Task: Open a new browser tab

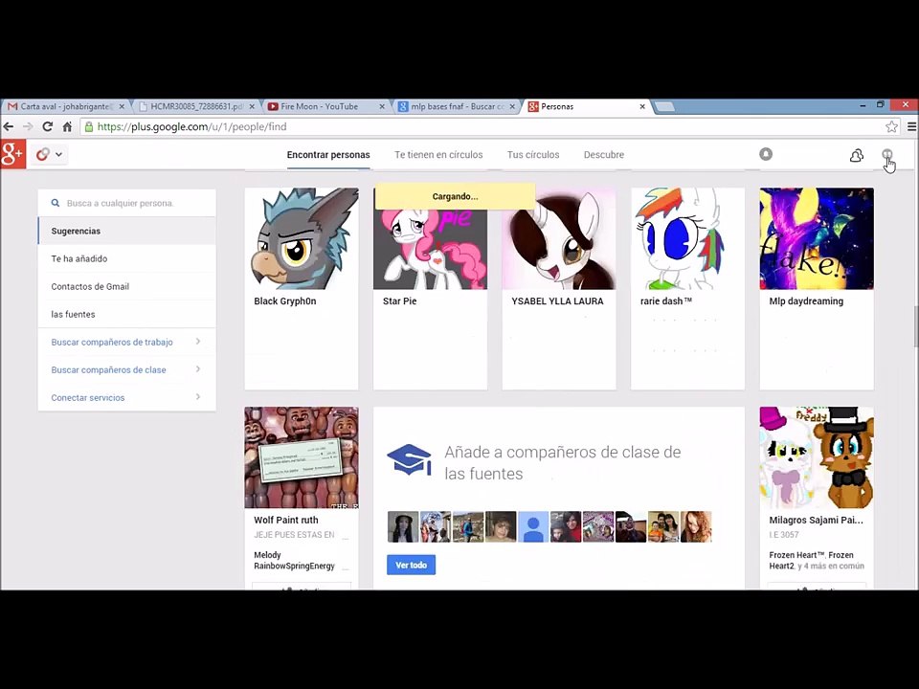Action: click(x=664, y=106)
